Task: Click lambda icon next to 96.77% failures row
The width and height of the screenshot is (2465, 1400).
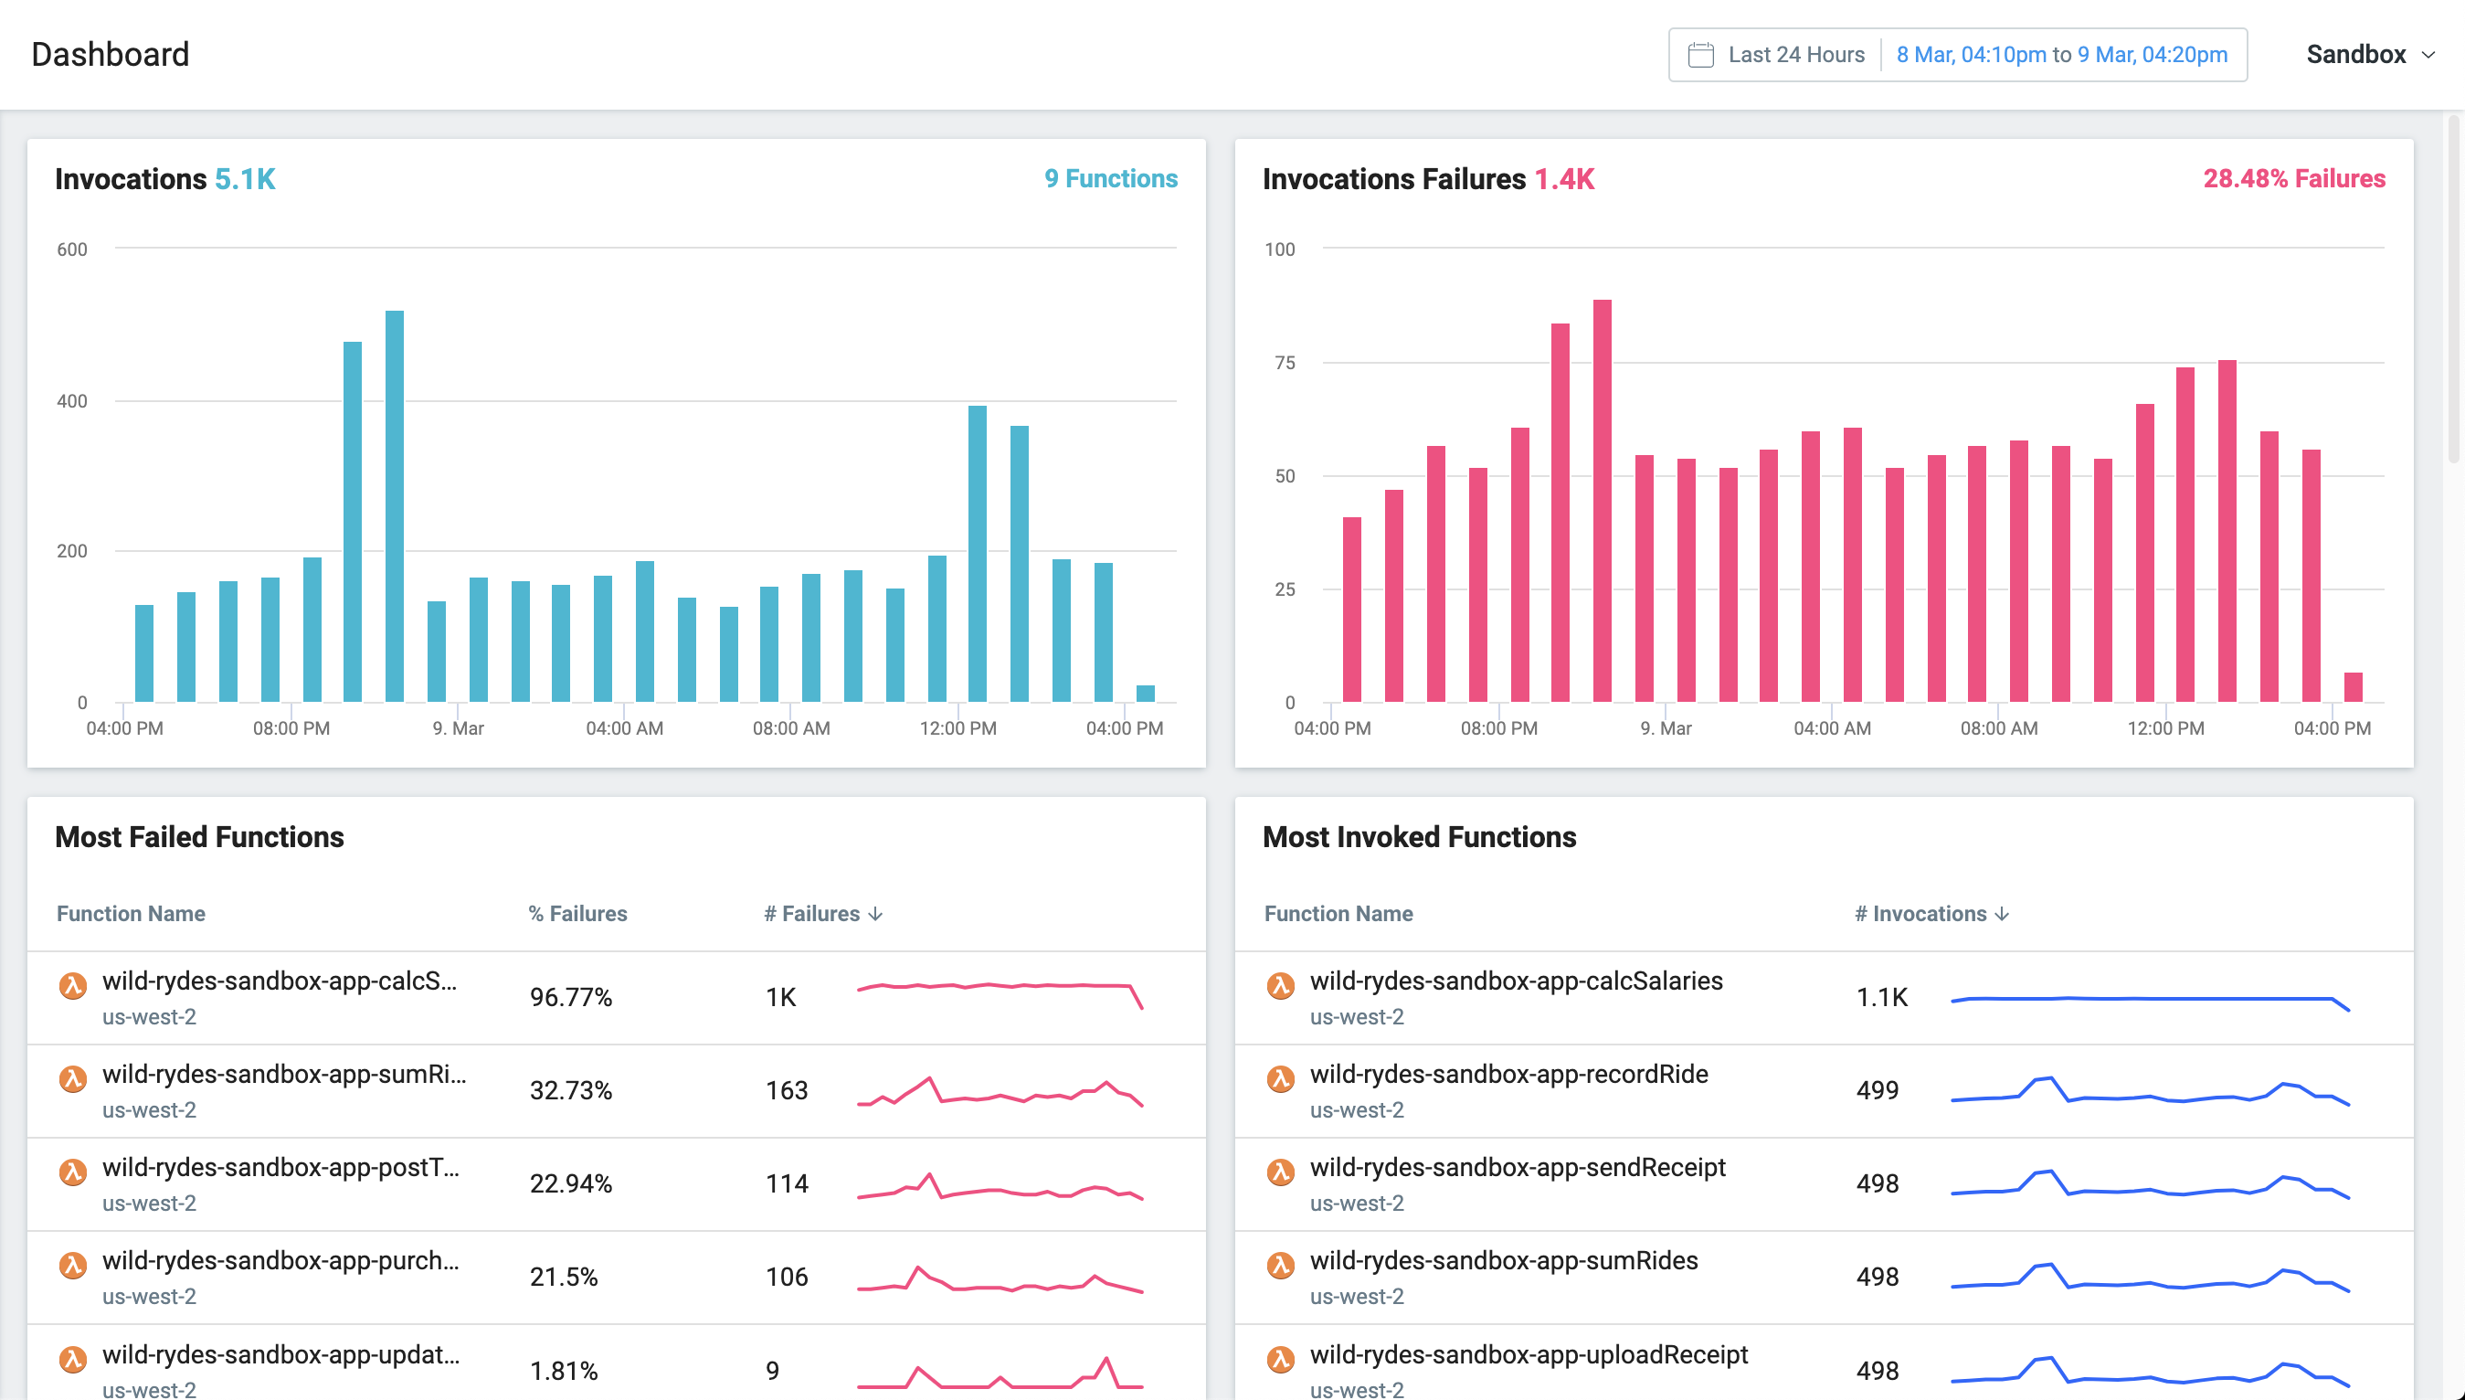Action: point(73,986)
